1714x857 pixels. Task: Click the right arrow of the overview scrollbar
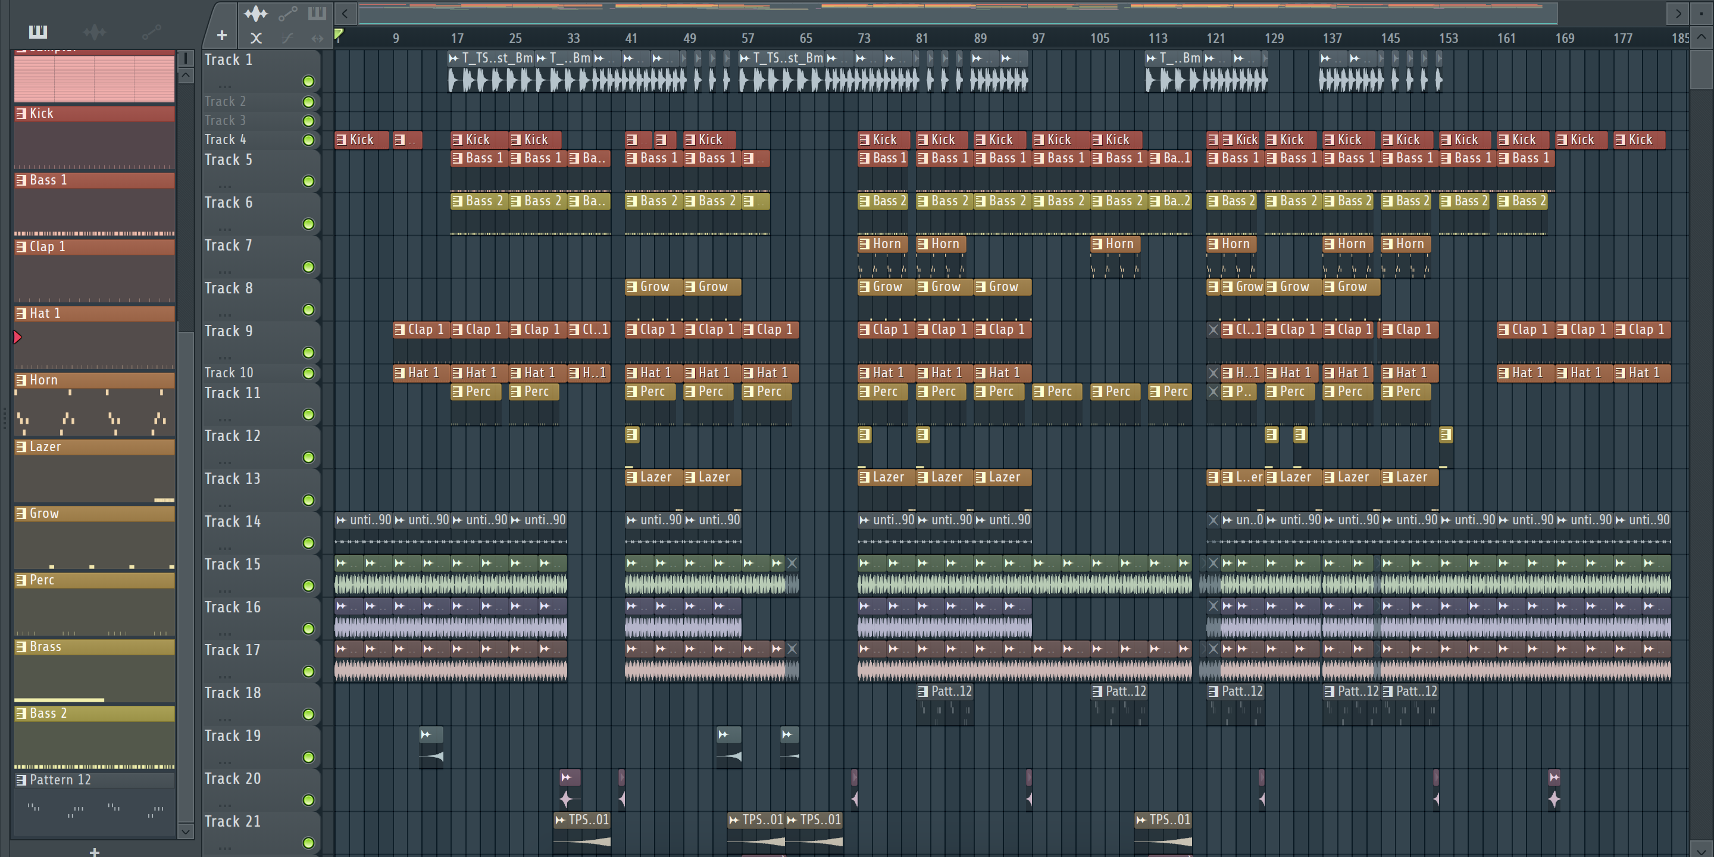(x=1678, y=12)
